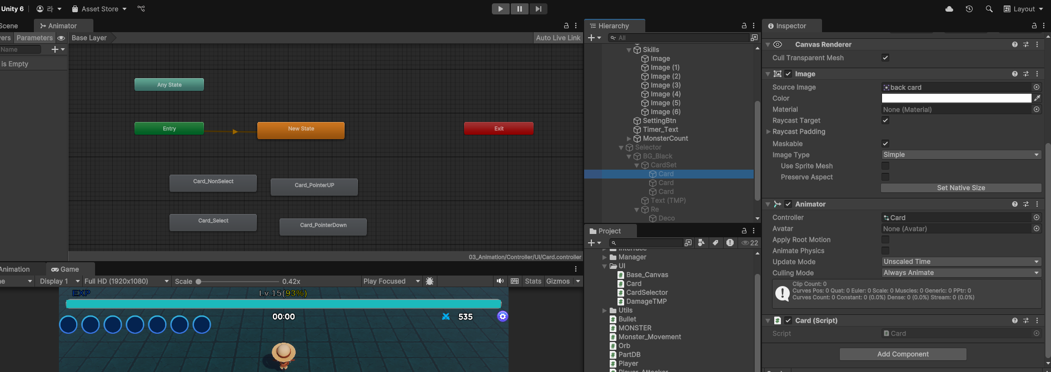The width and height of the screenshot is (1051, 372).
Task: Open presets for the Image component
Action: coord(1026,74)
